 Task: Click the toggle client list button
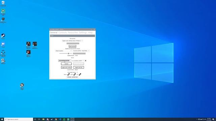tap(79, 68)
